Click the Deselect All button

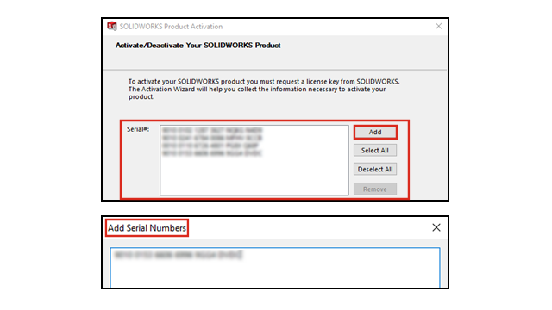point(375,169)
